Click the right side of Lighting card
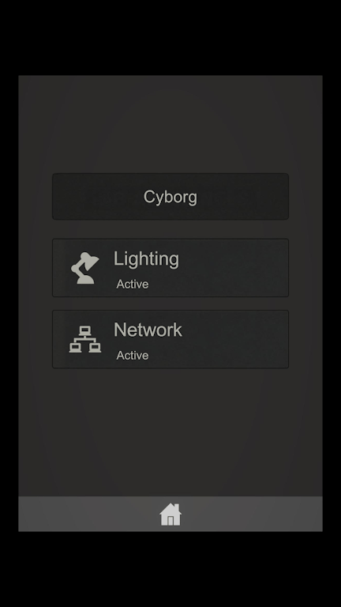The height and width of the screenshot is (607, 341). pos(247,268)
